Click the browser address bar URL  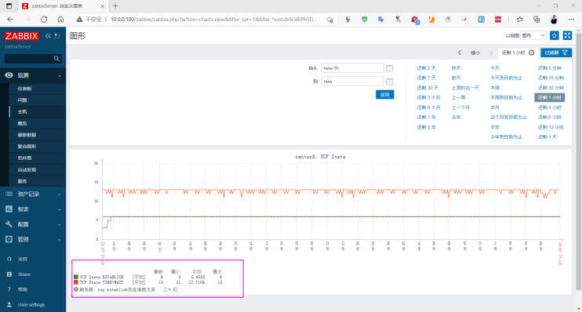[214, 20]
